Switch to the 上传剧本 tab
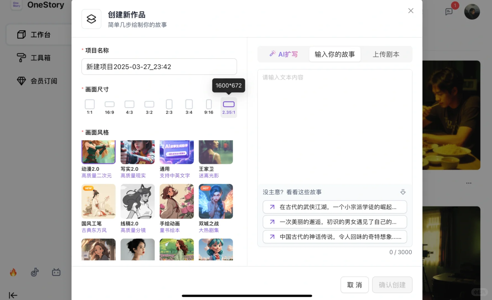The height and width of the screenshot is (300, 492). coord(386,54)
